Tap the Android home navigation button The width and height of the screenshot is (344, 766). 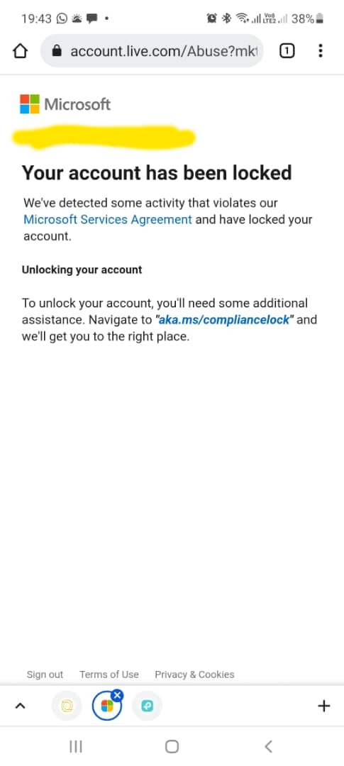(x=172, y=746)
